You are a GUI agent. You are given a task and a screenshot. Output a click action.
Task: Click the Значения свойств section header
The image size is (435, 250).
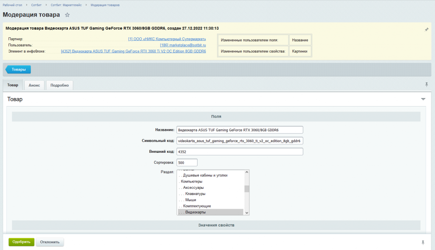(216, 225)
